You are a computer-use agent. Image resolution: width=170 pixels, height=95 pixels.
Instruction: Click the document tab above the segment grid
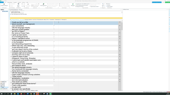click(19, 21)
